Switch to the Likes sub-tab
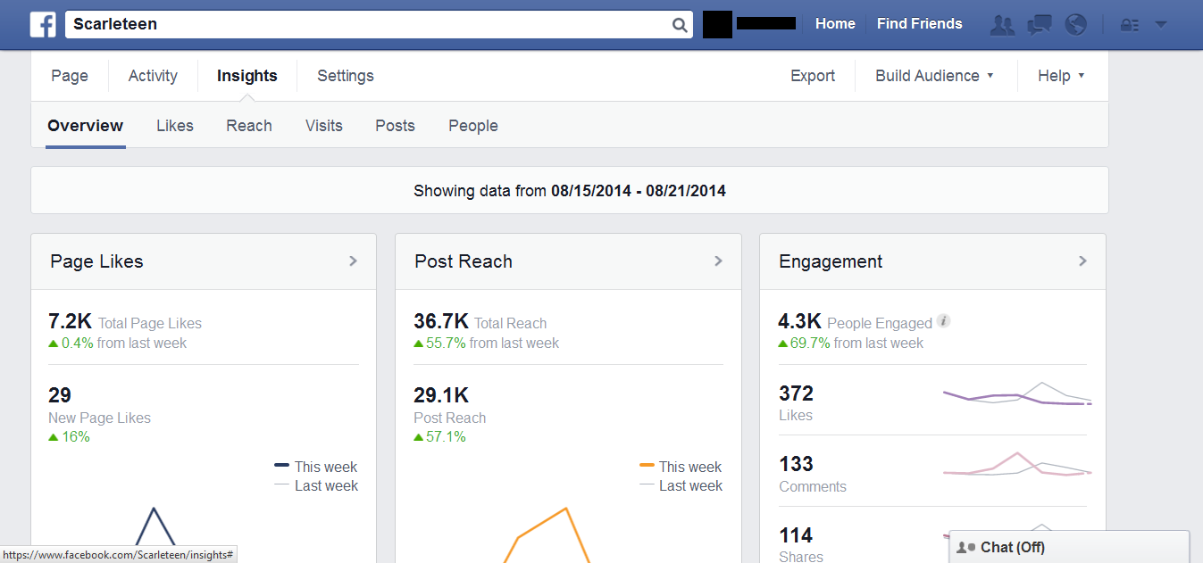The image size is (1203, 563). point(175,126)
